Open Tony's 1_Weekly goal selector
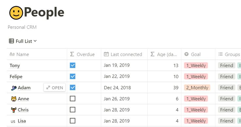The width and height of the screenshot is (241, 127). pyautogui.click(x=196, y=65)
